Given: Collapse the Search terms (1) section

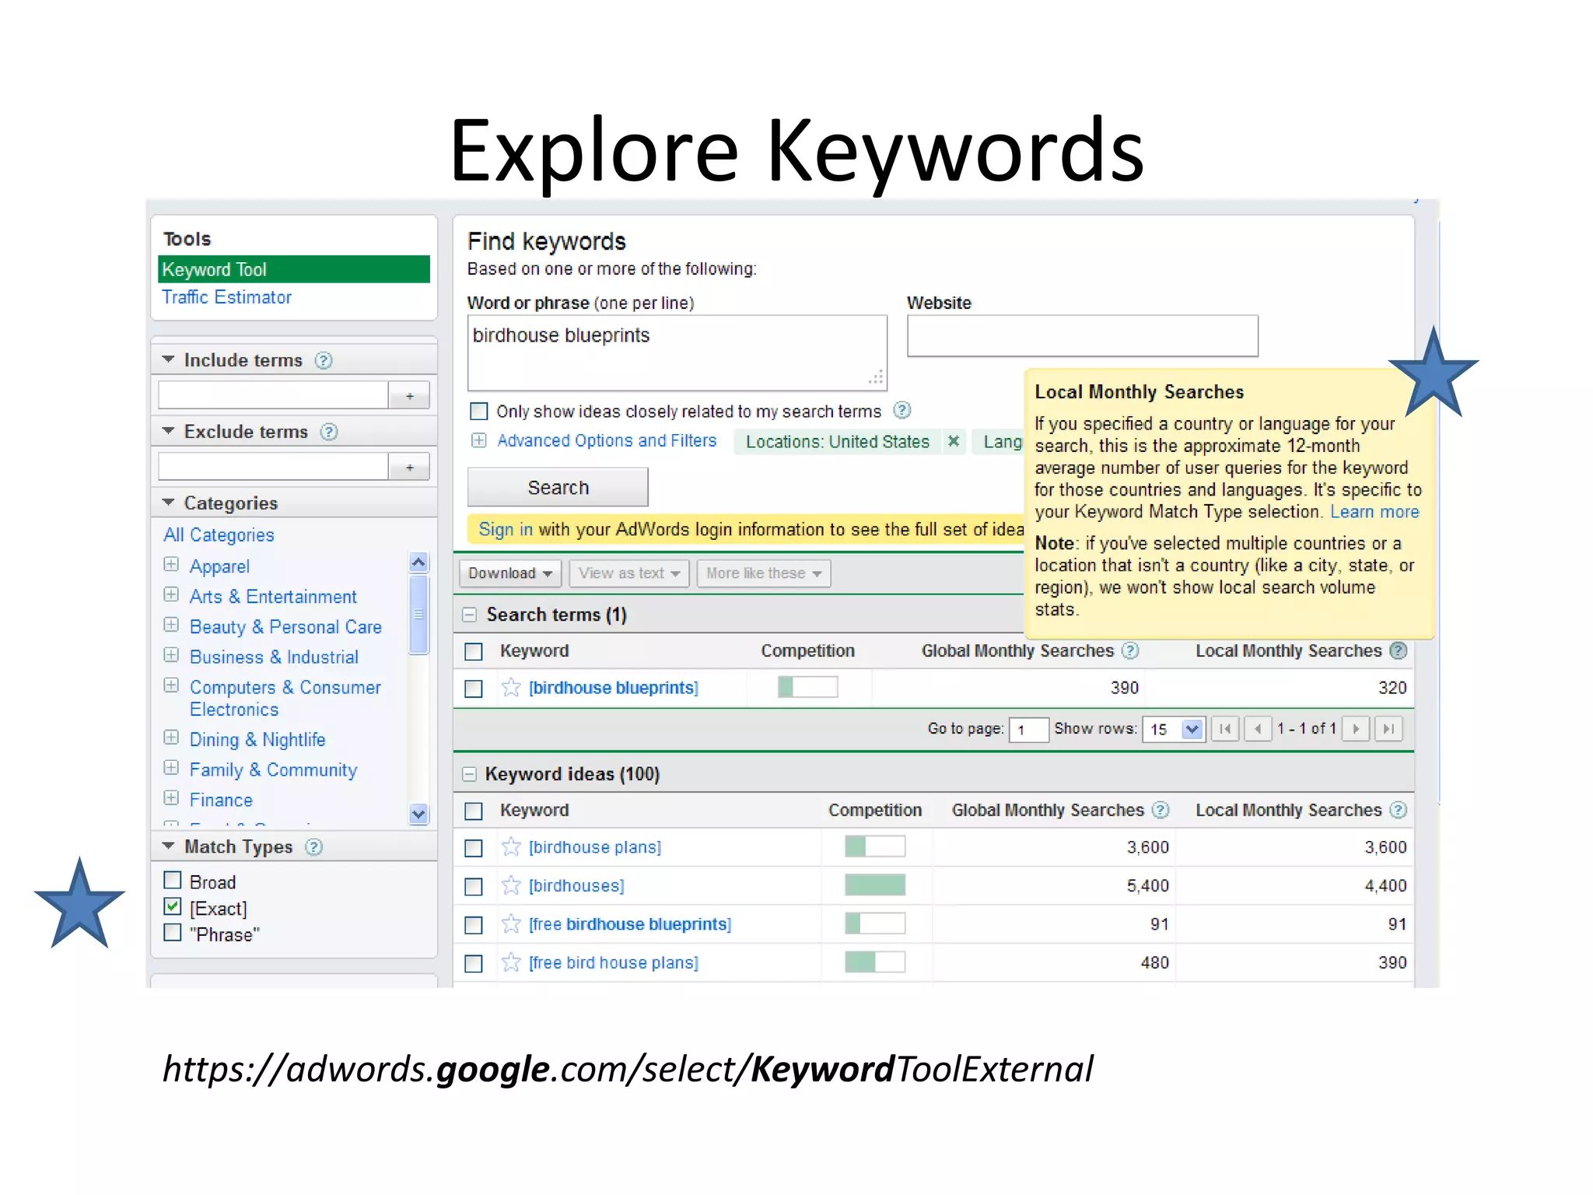Looking at the screenshot, I should coord(469,615).
